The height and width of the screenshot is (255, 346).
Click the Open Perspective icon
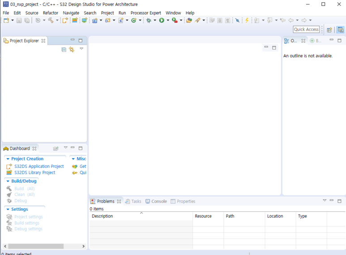coord(329,30)
